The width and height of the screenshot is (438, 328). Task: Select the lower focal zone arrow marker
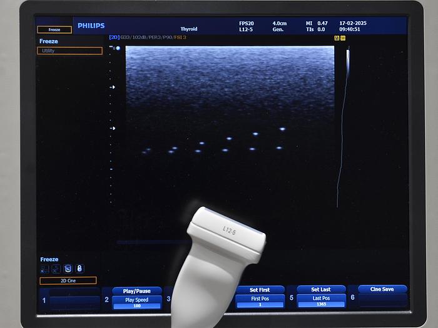tap(112, 128)
